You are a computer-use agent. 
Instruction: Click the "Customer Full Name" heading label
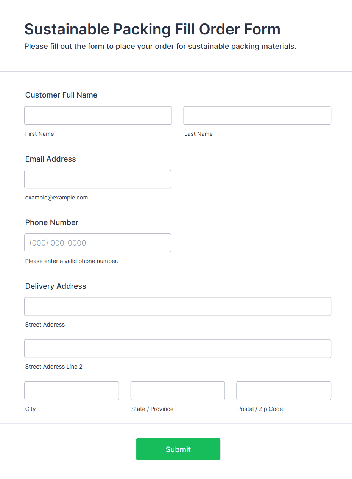click(x=61, y=95)
